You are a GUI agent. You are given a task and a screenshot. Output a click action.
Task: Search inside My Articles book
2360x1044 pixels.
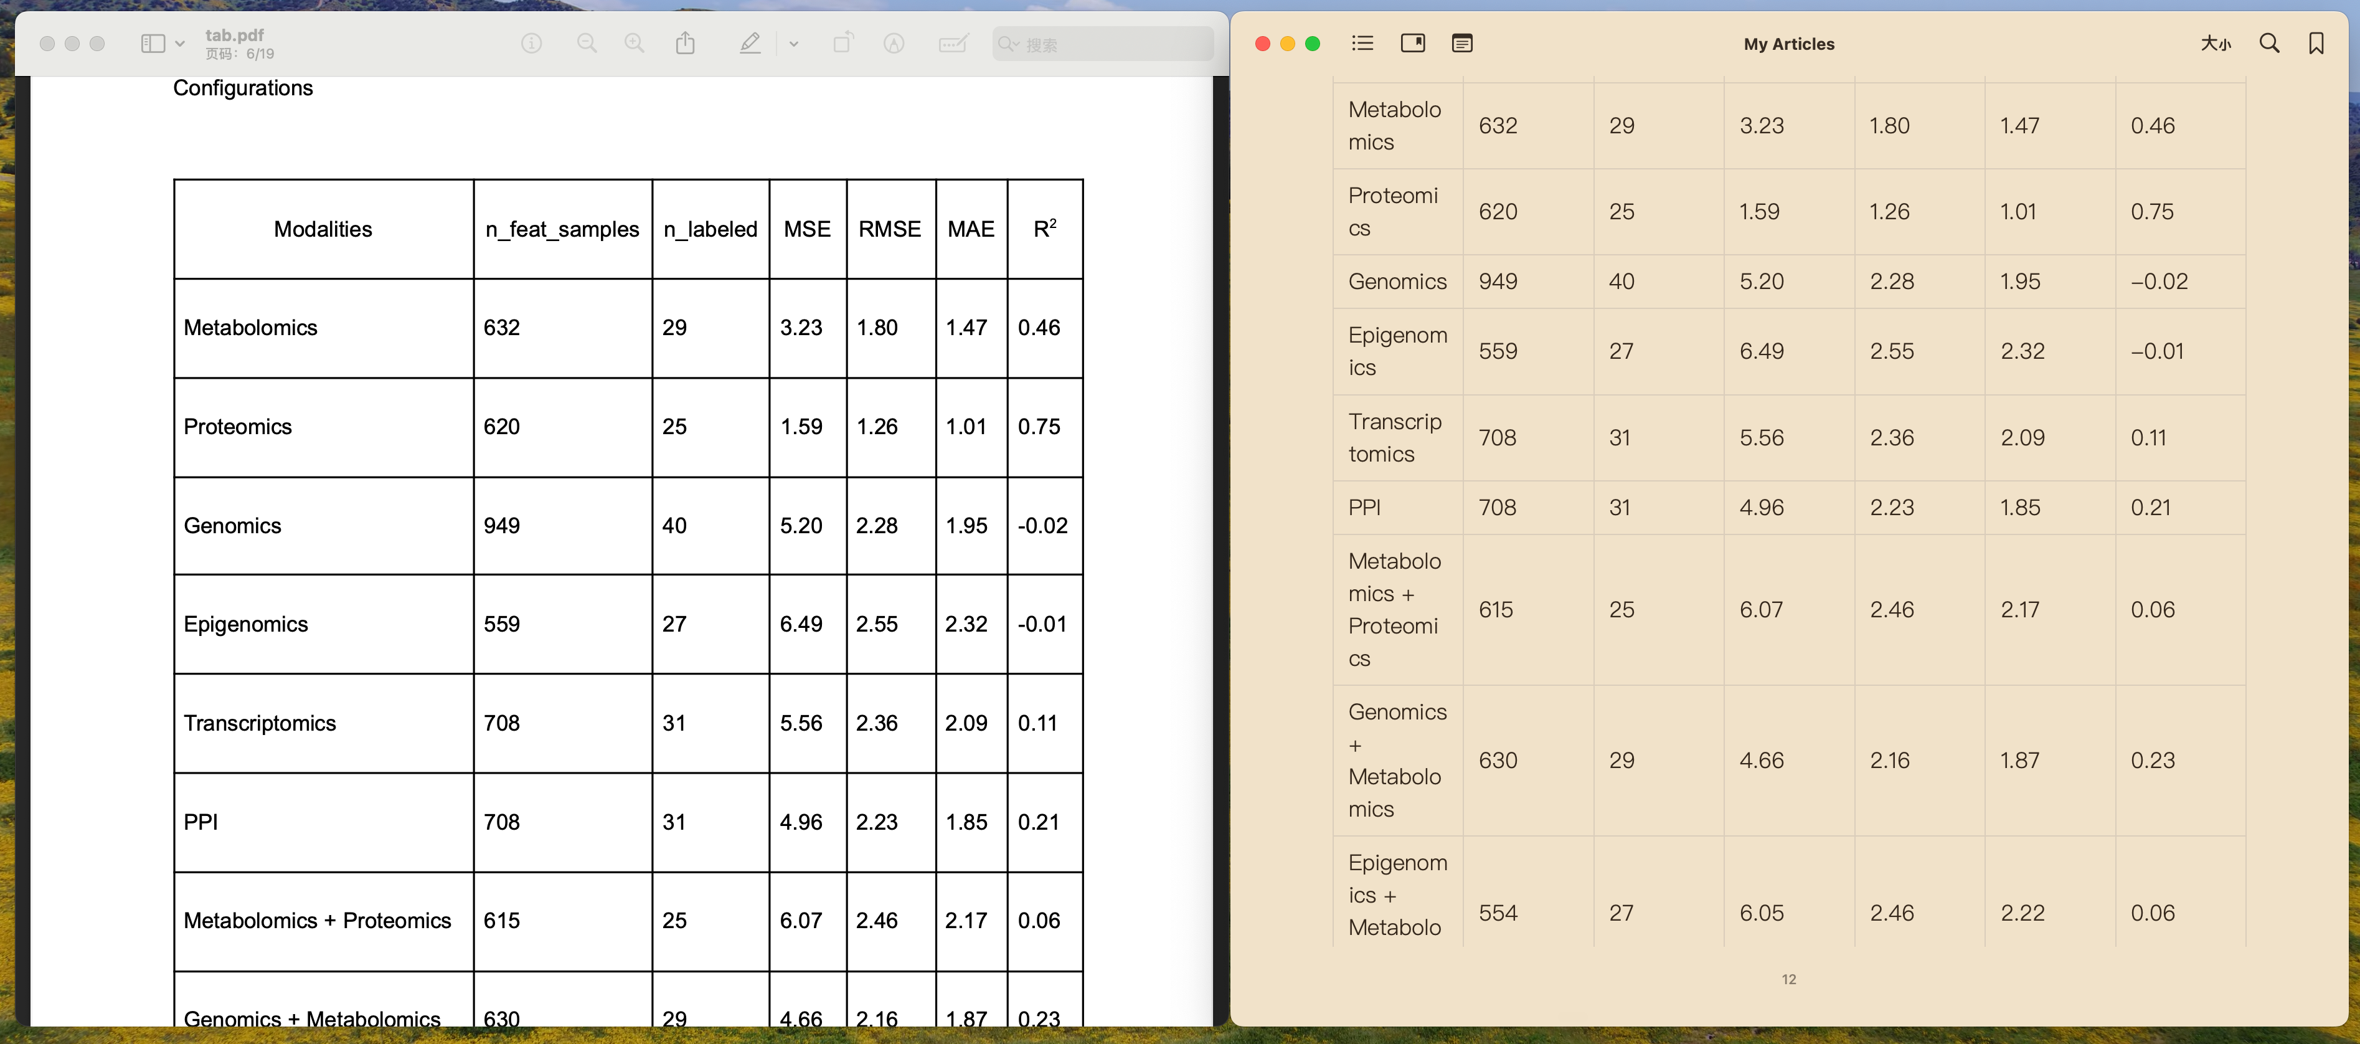tap(2268, 43)
